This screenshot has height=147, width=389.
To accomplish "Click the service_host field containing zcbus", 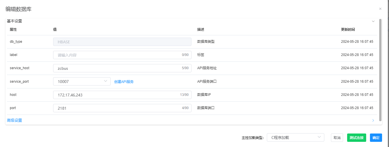I will tap(117, 68).
